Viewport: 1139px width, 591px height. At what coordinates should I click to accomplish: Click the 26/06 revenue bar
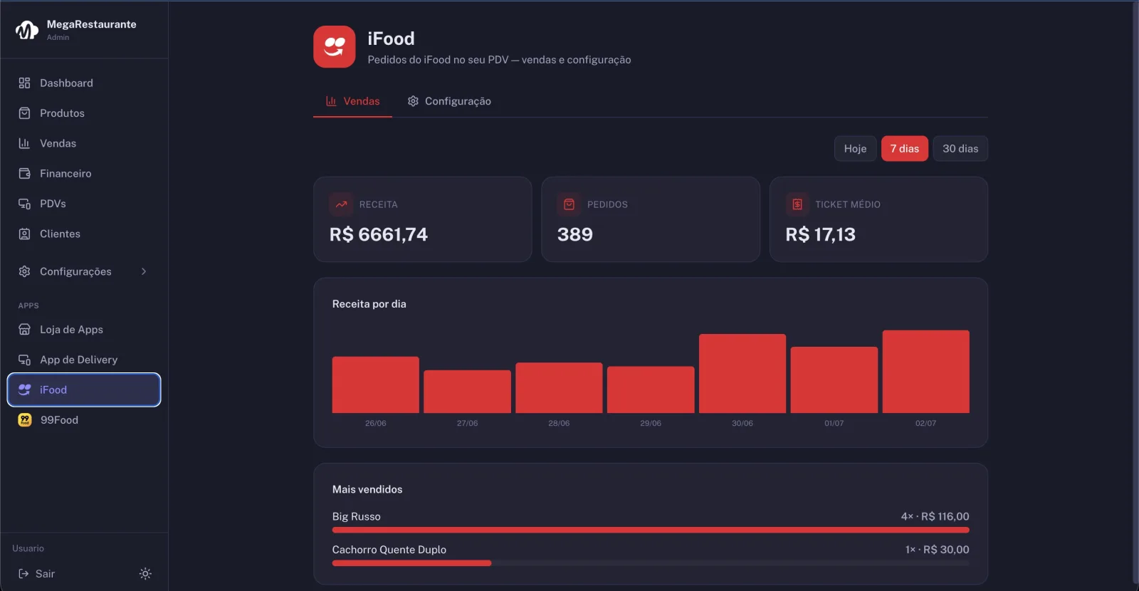click(376, 385)
